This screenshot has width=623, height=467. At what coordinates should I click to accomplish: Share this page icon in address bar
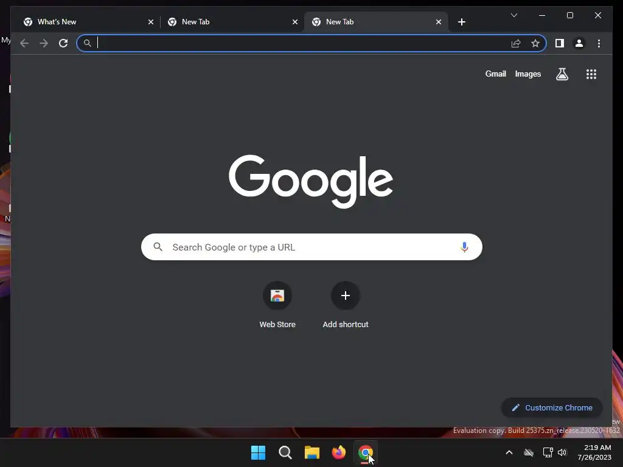click(516, 43)
